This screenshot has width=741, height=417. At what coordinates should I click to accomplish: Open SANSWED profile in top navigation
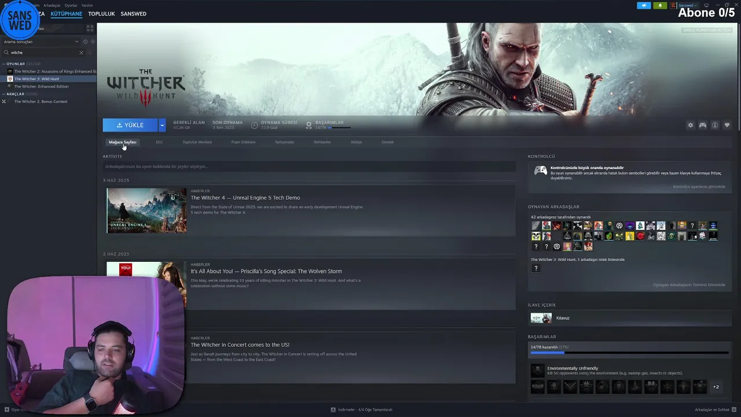(133, 13)
